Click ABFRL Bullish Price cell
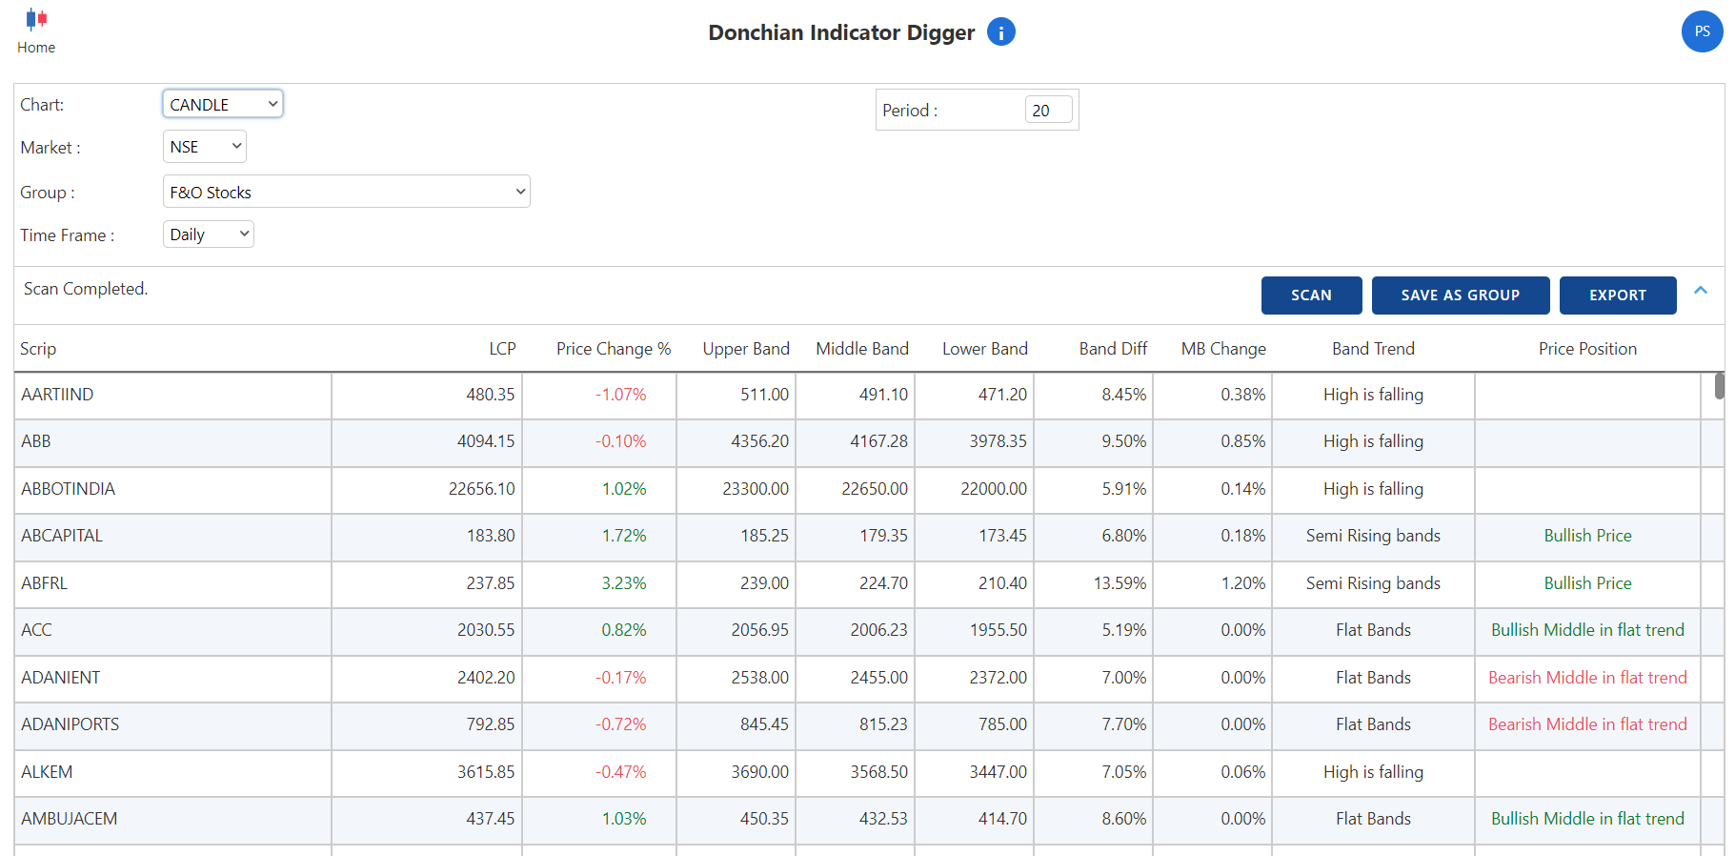This screenshot has height=856, width=1735. click(1587, 583)
